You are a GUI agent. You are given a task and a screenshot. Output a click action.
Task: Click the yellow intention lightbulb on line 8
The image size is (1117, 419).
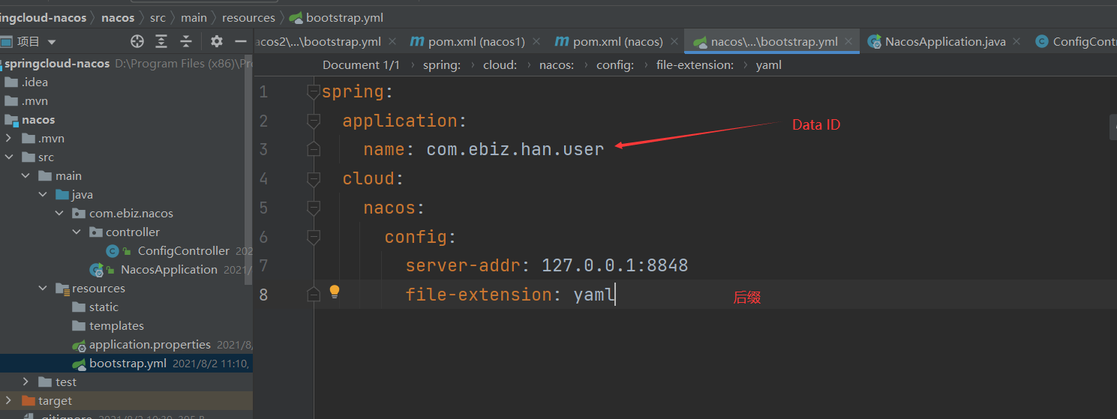click(x=335, y=292)
